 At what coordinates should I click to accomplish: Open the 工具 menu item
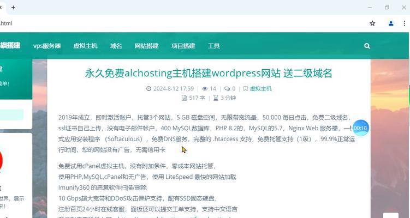click(x=213, y=46)
